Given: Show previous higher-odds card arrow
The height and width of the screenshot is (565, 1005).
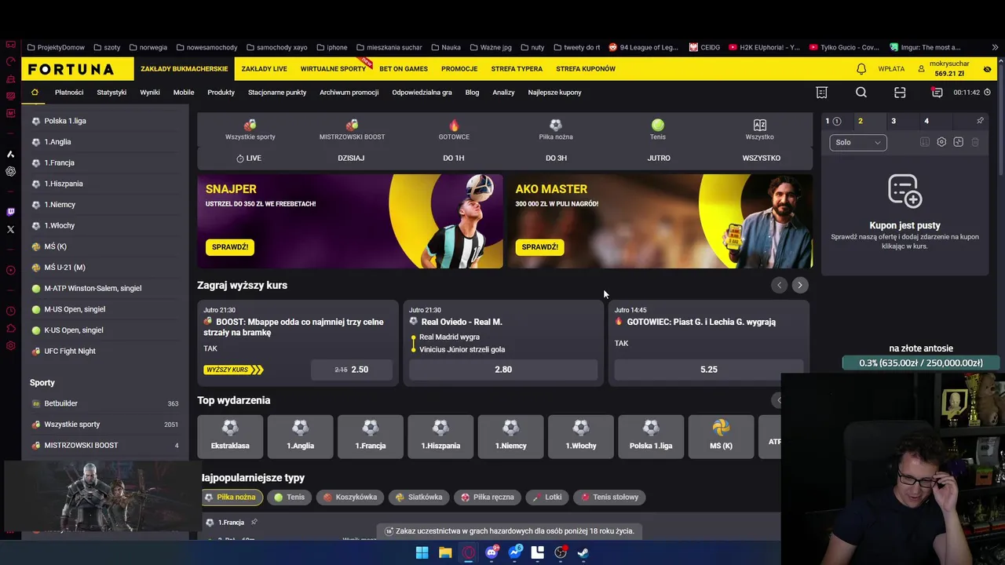Looking at the screenshot, I should pos(779,285).
